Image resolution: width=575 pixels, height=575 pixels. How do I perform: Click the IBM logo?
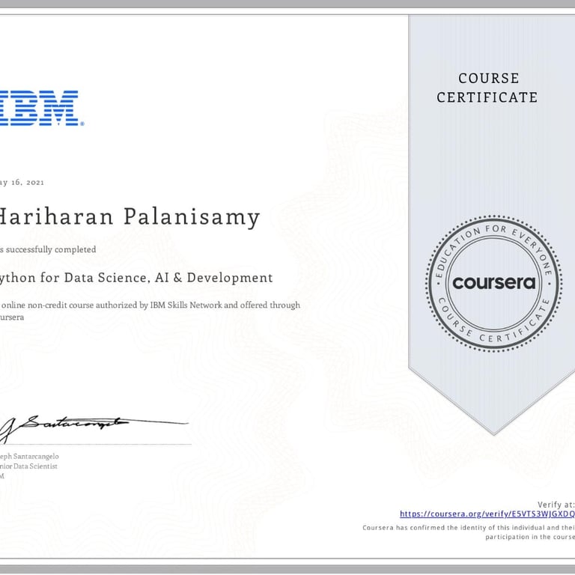click(x=41, y=108)
